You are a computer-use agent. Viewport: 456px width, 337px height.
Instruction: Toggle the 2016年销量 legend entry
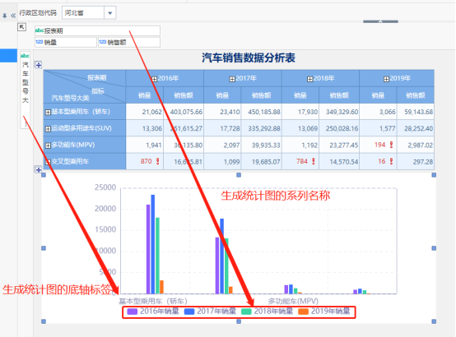[153, 312]
